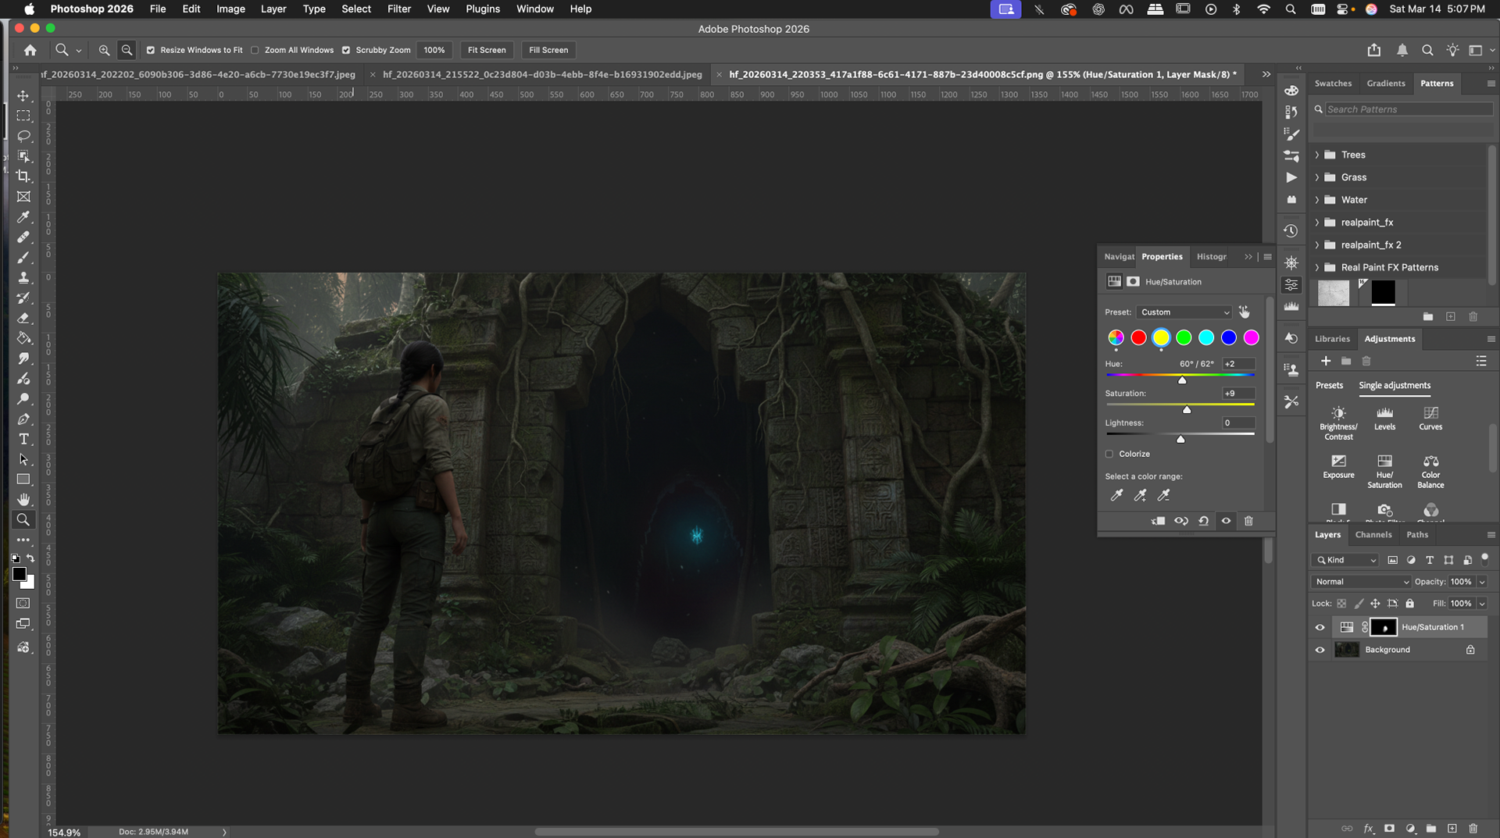The height and width of the screenshot is (838, 1500).
Task: Select the Horizontal Type tool
Action: pos(23,439)
